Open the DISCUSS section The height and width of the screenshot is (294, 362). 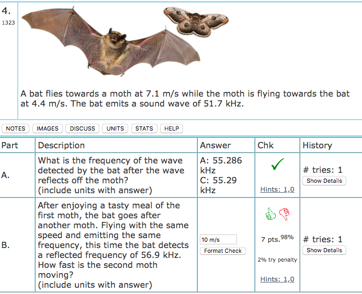click(83, 128)
